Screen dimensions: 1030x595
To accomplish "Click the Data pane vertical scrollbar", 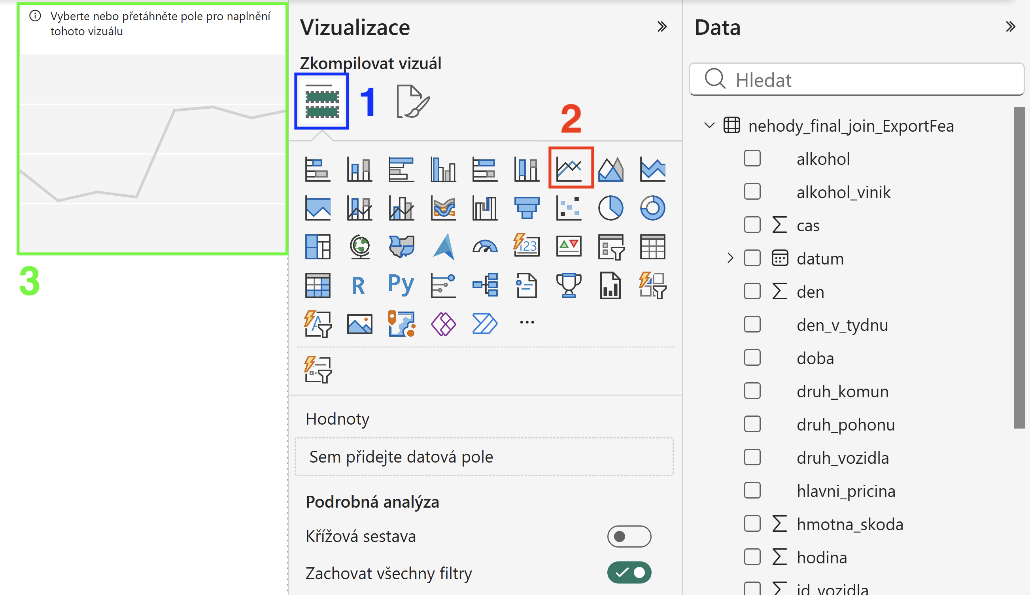I will [x=1019, y=268].
